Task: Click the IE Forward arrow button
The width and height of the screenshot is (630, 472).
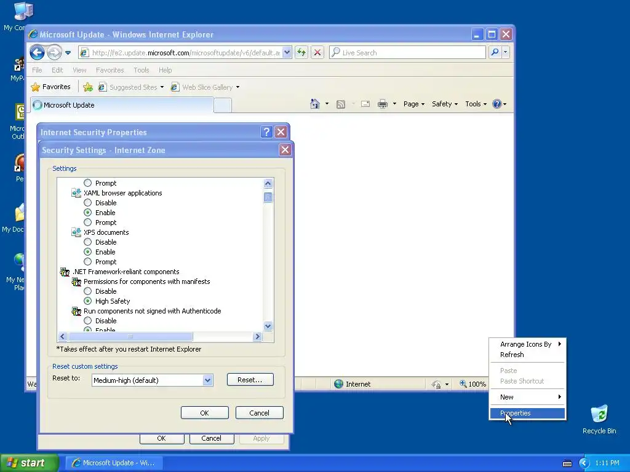Action: click(x=54, y=53)
